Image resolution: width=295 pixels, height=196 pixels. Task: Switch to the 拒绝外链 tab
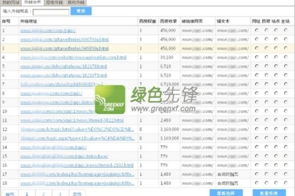click(54, 2)
